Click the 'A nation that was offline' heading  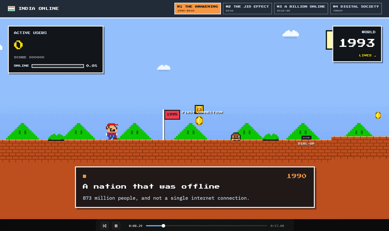point(151,186)
